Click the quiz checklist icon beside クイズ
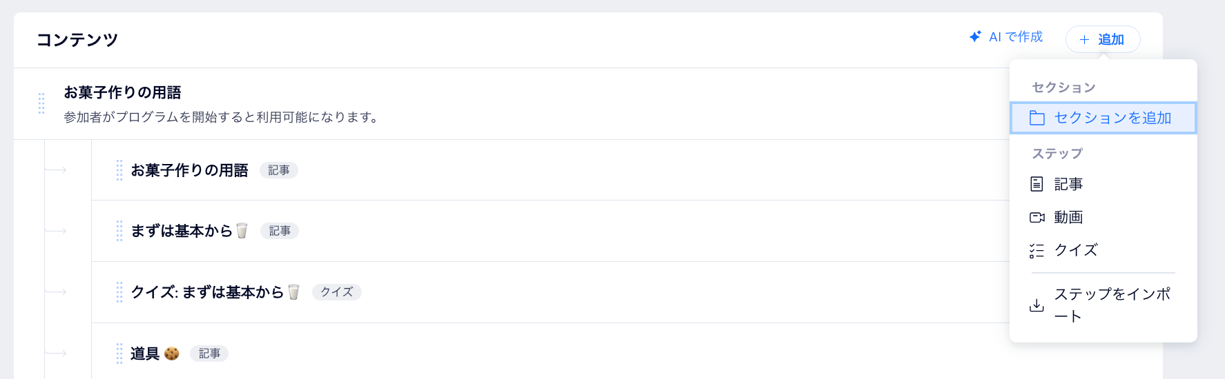Viewport: 1225px width, 379px height. pyautogui.click(x=1036, y=250)
